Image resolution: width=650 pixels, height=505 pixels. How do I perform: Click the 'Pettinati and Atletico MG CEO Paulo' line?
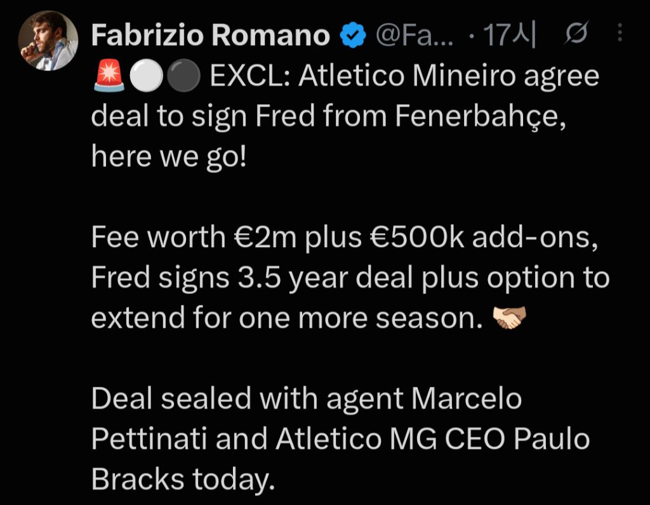tap(340, 439)
